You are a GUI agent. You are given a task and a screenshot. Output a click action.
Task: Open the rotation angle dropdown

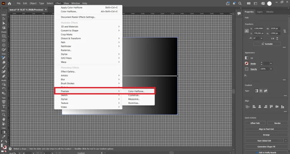(262, 38)
